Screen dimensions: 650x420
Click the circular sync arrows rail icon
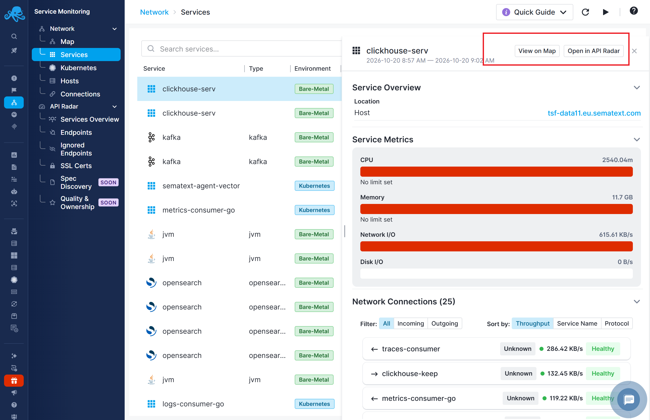14,304
